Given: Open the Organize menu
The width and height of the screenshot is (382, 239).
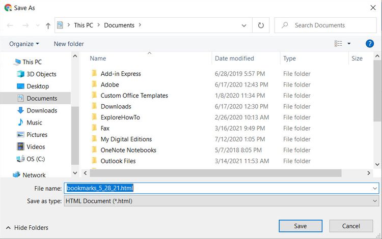Looking at the screenshot, I should coord(24,44).
